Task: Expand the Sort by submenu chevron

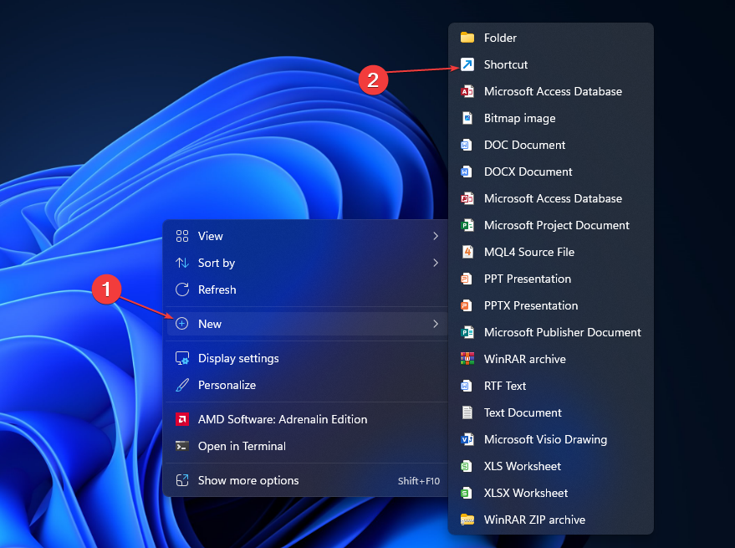Action: point(436,263)
